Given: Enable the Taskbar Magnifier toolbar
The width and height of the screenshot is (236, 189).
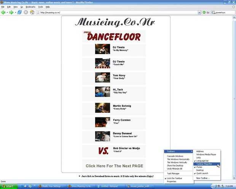Looking at the screenshot, I should click(207, 164).
